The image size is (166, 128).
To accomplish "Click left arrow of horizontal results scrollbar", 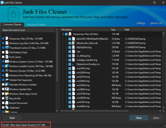I will 62,111.
